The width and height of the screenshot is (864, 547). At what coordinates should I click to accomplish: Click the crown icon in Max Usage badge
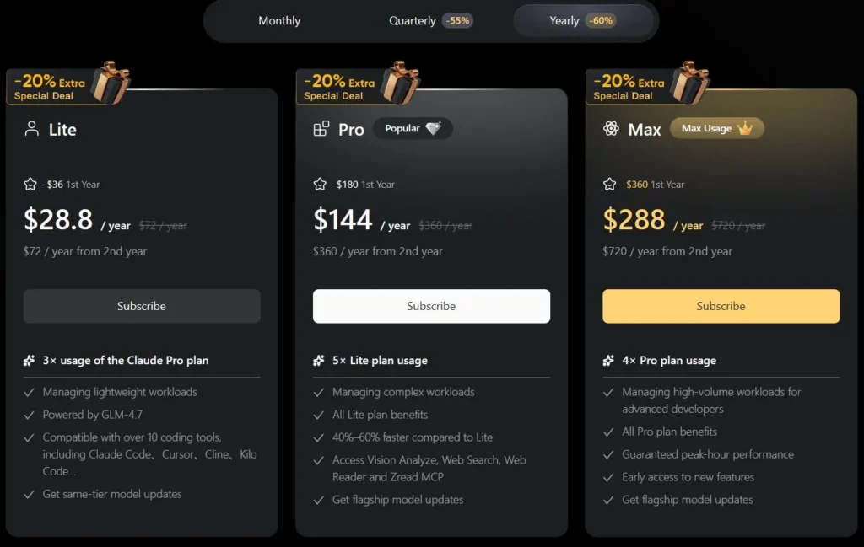point(744,129)
